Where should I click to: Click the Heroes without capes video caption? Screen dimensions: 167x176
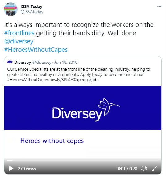click(52, 141)
